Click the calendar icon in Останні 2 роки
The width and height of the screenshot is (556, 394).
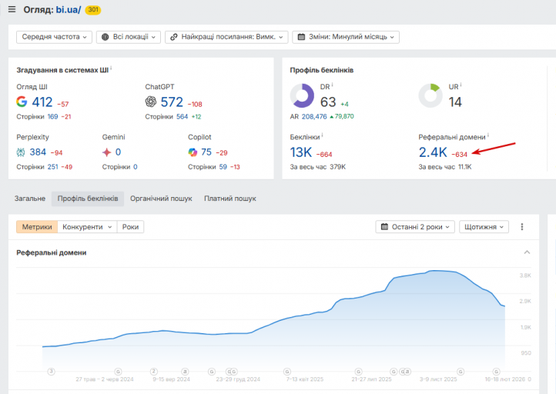[384, 227]
